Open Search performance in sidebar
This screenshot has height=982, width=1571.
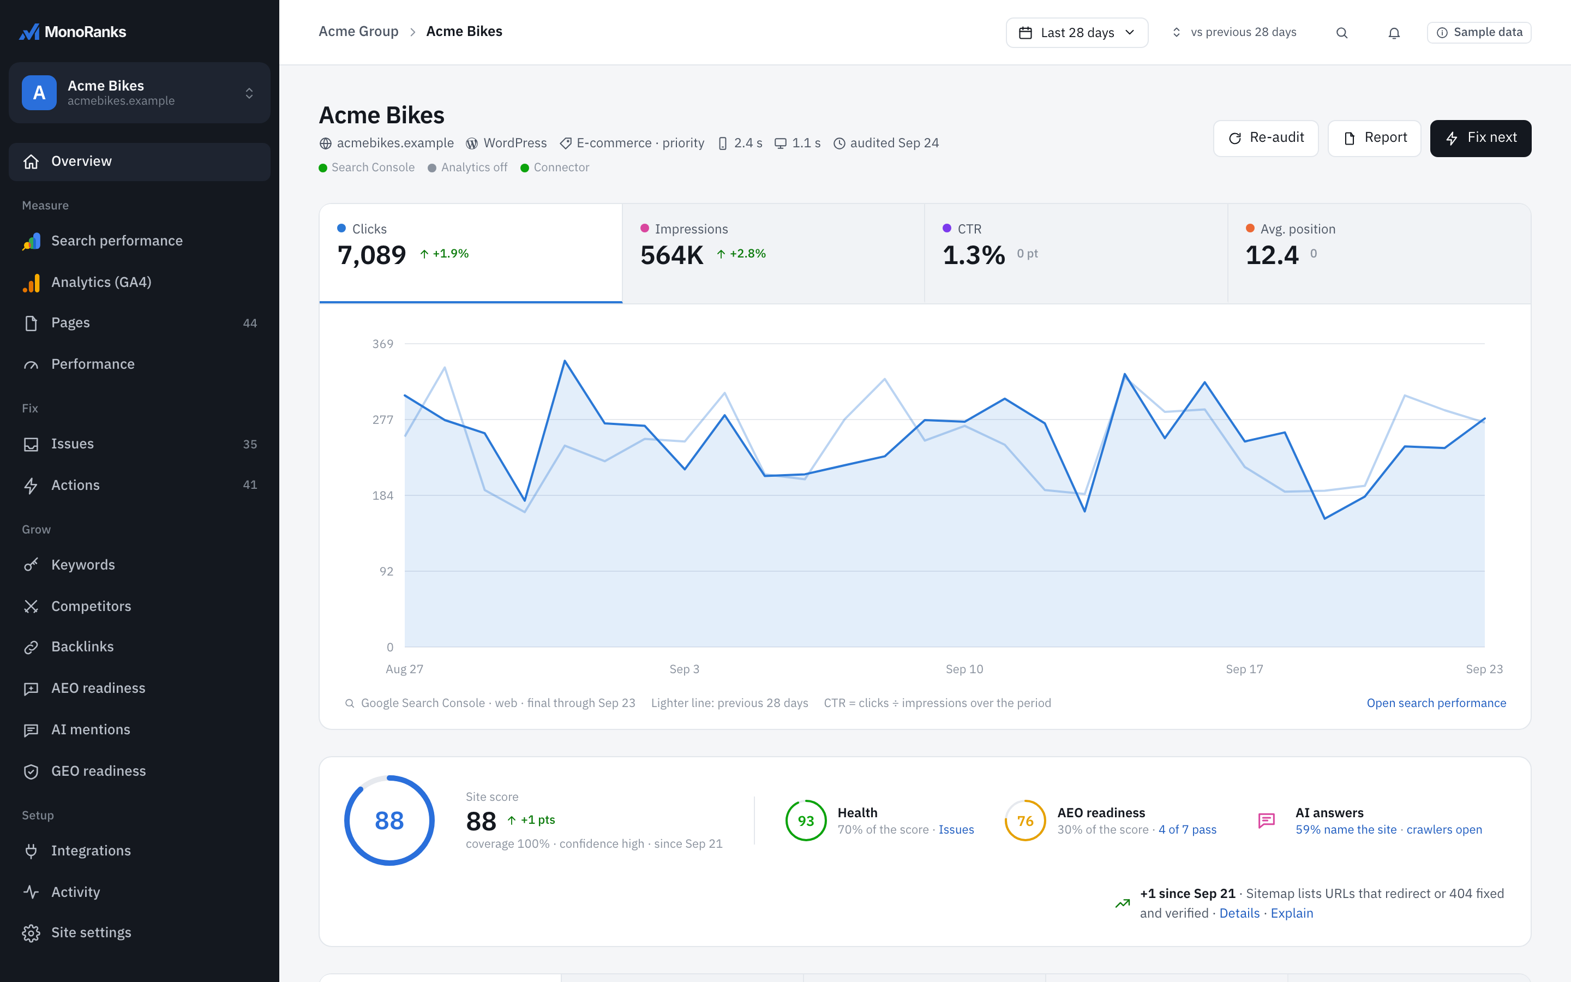140,241
